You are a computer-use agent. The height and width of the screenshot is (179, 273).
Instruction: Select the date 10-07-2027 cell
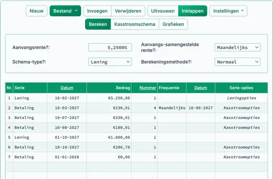pyautogui.click(x=67, y=118)
